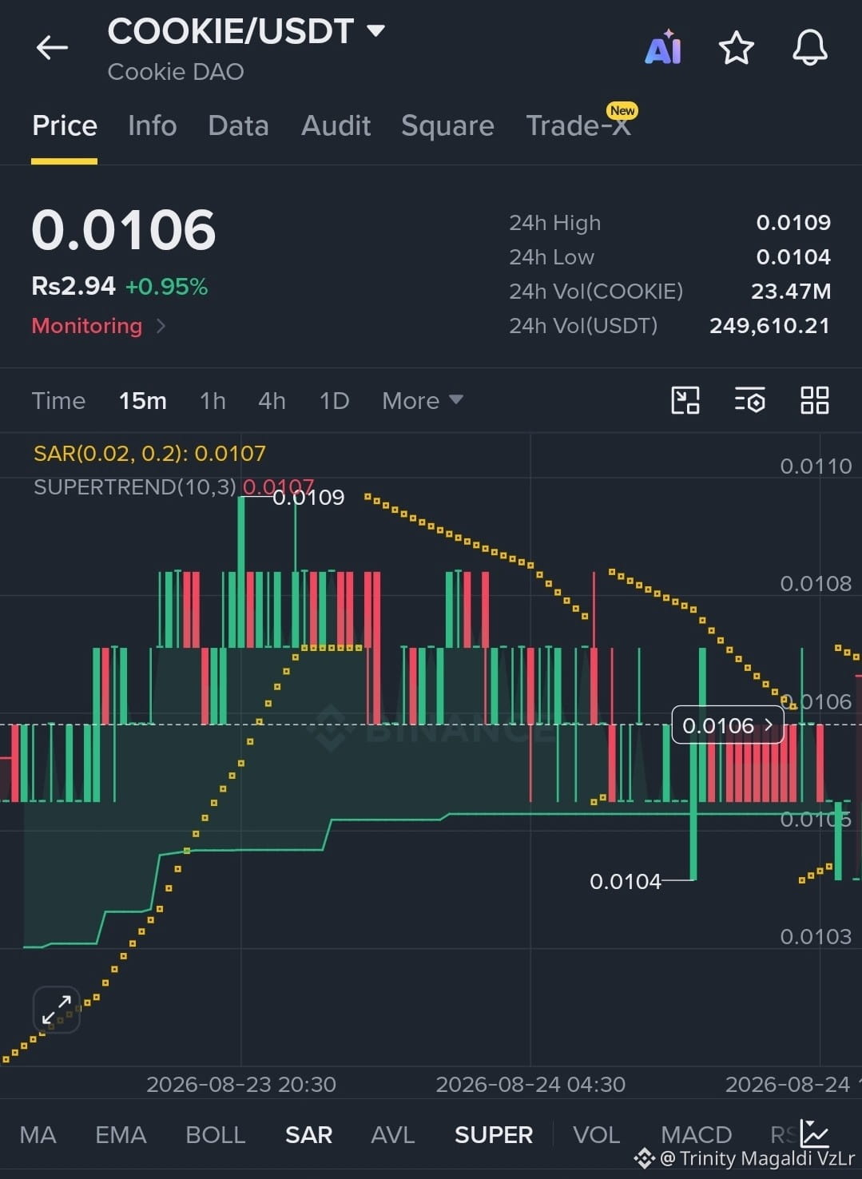The image size is (862, 1179).
Task: Open the Monitoring tag details chevron
Action: pos(161,326)
